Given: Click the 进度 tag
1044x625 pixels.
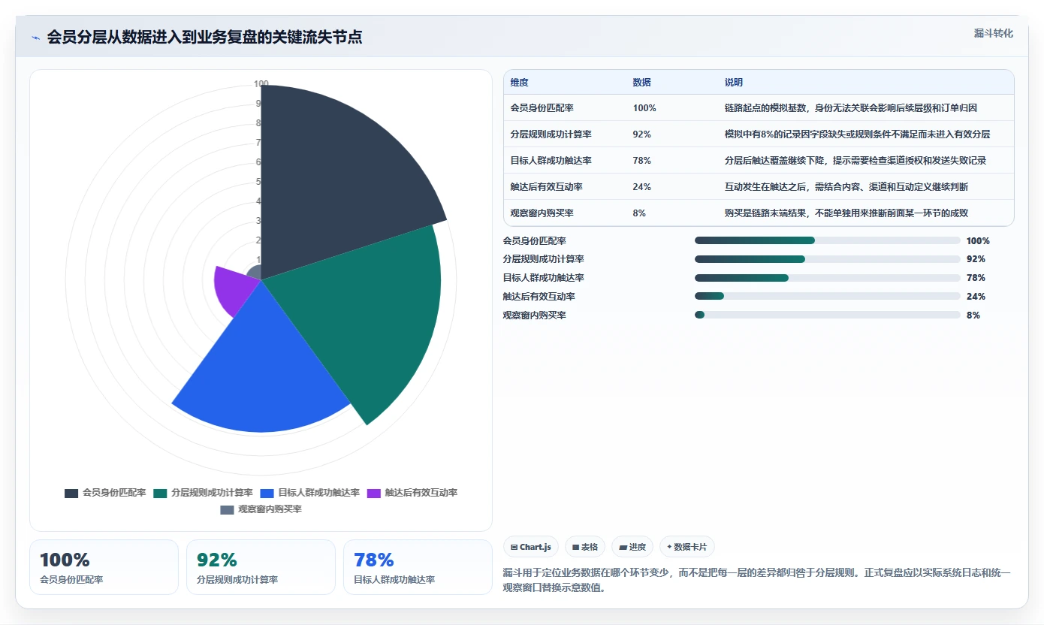Looking at the screenshot, I should point(632,547).
